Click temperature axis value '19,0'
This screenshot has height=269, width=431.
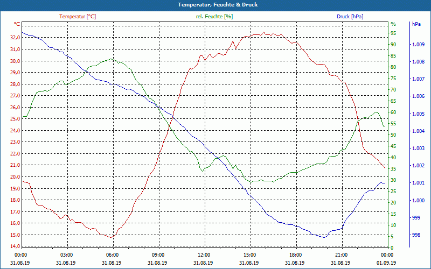click(15, 189)
